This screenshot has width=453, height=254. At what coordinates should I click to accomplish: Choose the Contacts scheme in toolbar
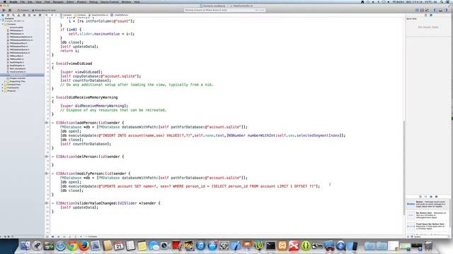23,10
